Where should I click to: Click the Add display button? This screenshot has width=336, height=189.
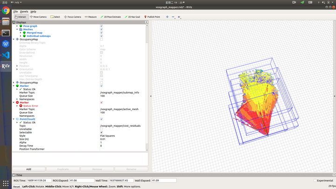[28, 169]
